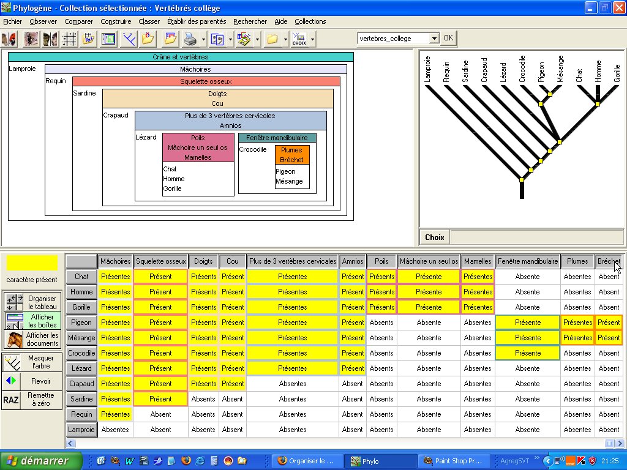Click the Crocodile row header button
This screenshot has width=627, height=470.
click(81, 353)
